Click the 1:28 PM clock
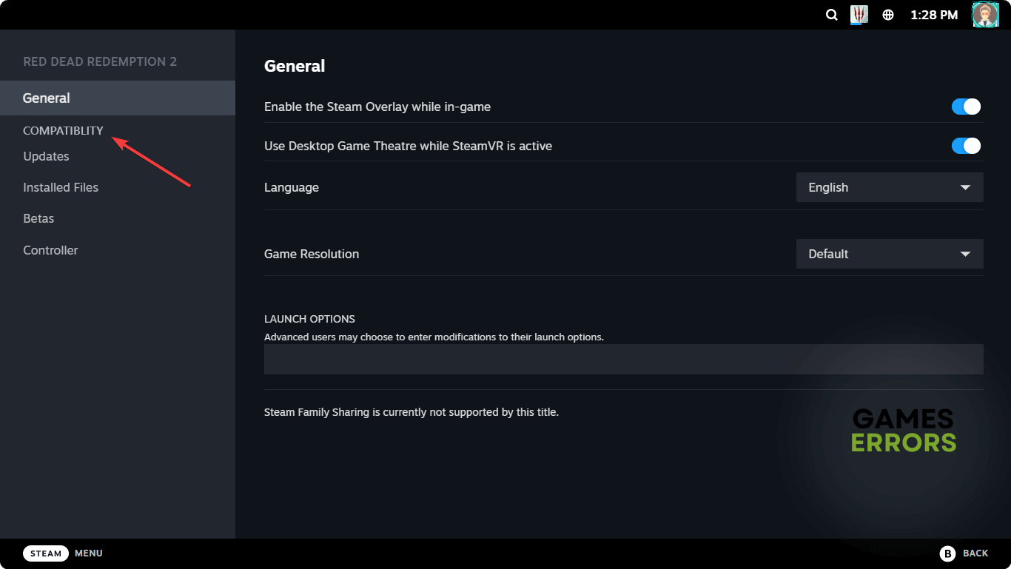Screen dimensions: 1011x569 [x=934, y=15]
